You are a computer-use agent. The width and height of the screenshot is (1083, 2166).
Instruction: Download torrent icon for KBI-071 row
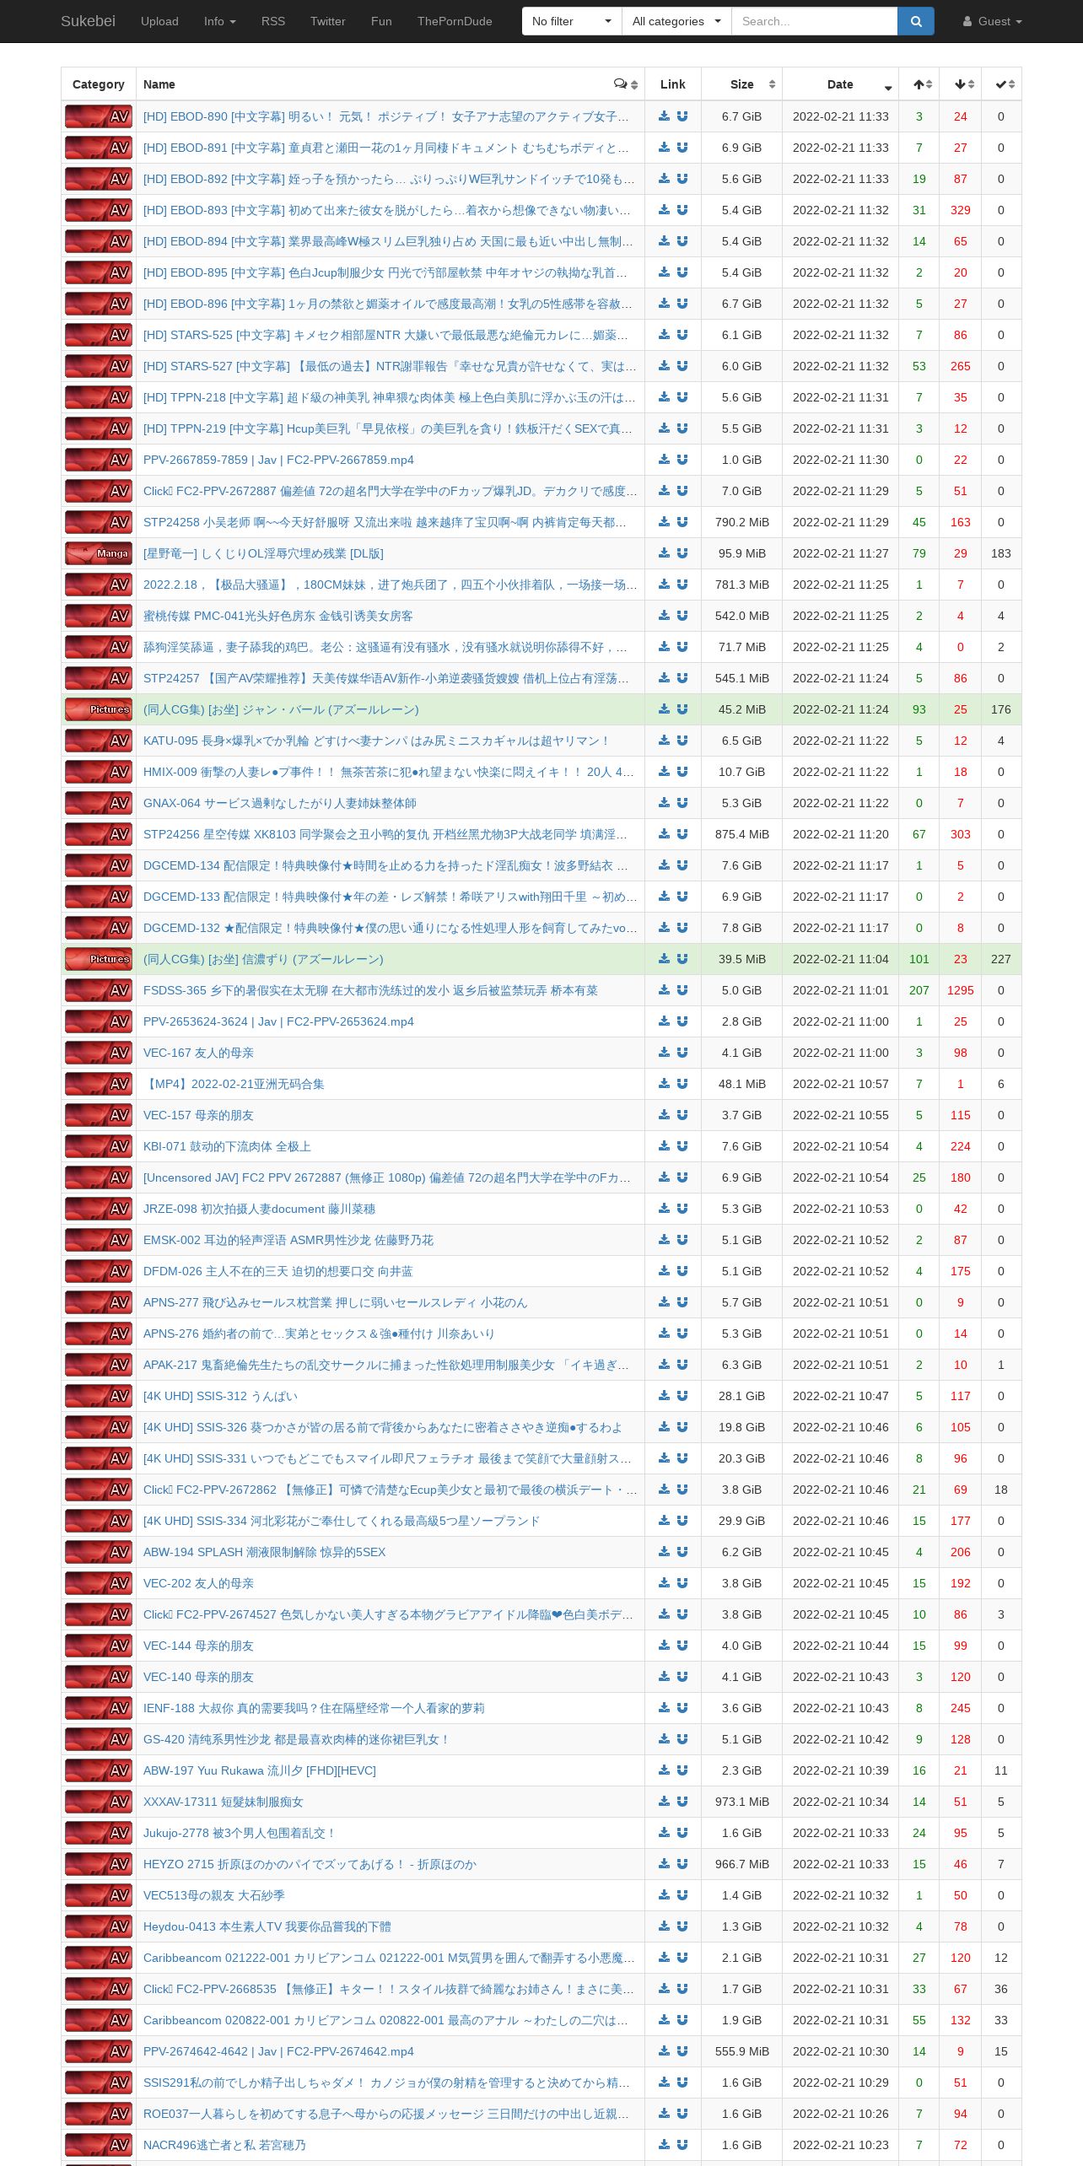(x=665, y=1146)
